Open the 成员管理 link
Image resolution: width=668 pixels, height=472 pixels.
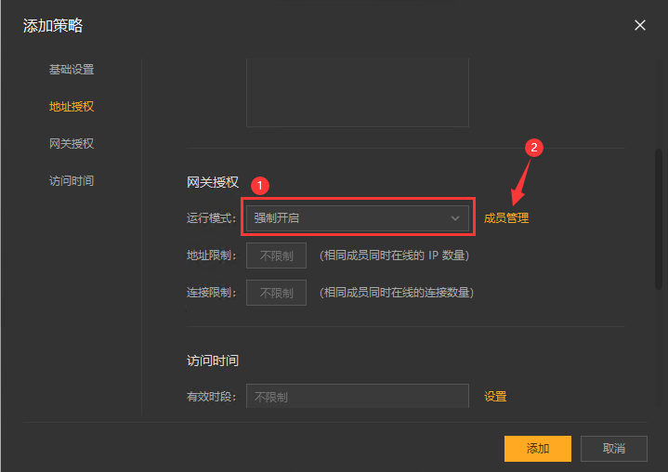pyautogui.click(x=506, y=218)
